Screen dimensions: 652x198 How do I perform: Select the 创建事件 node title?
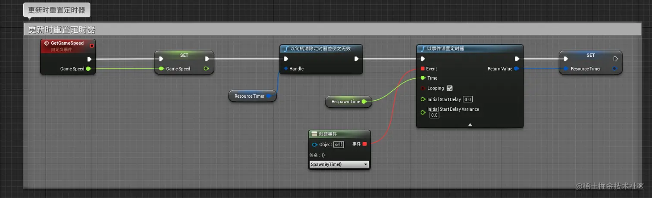(328, 134)
